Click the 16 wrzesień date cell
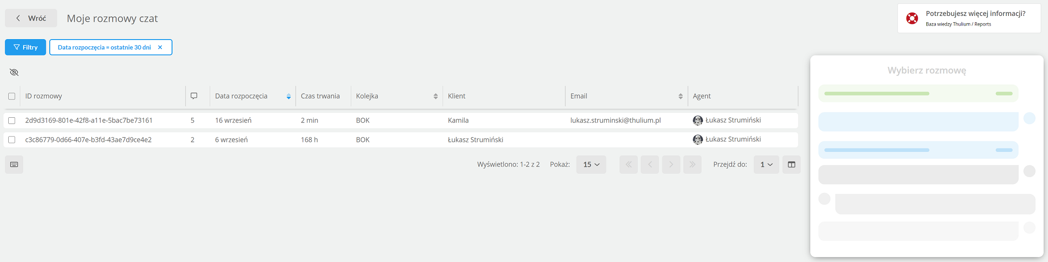This screenshot has width=1048, height=262. [233, 120]
